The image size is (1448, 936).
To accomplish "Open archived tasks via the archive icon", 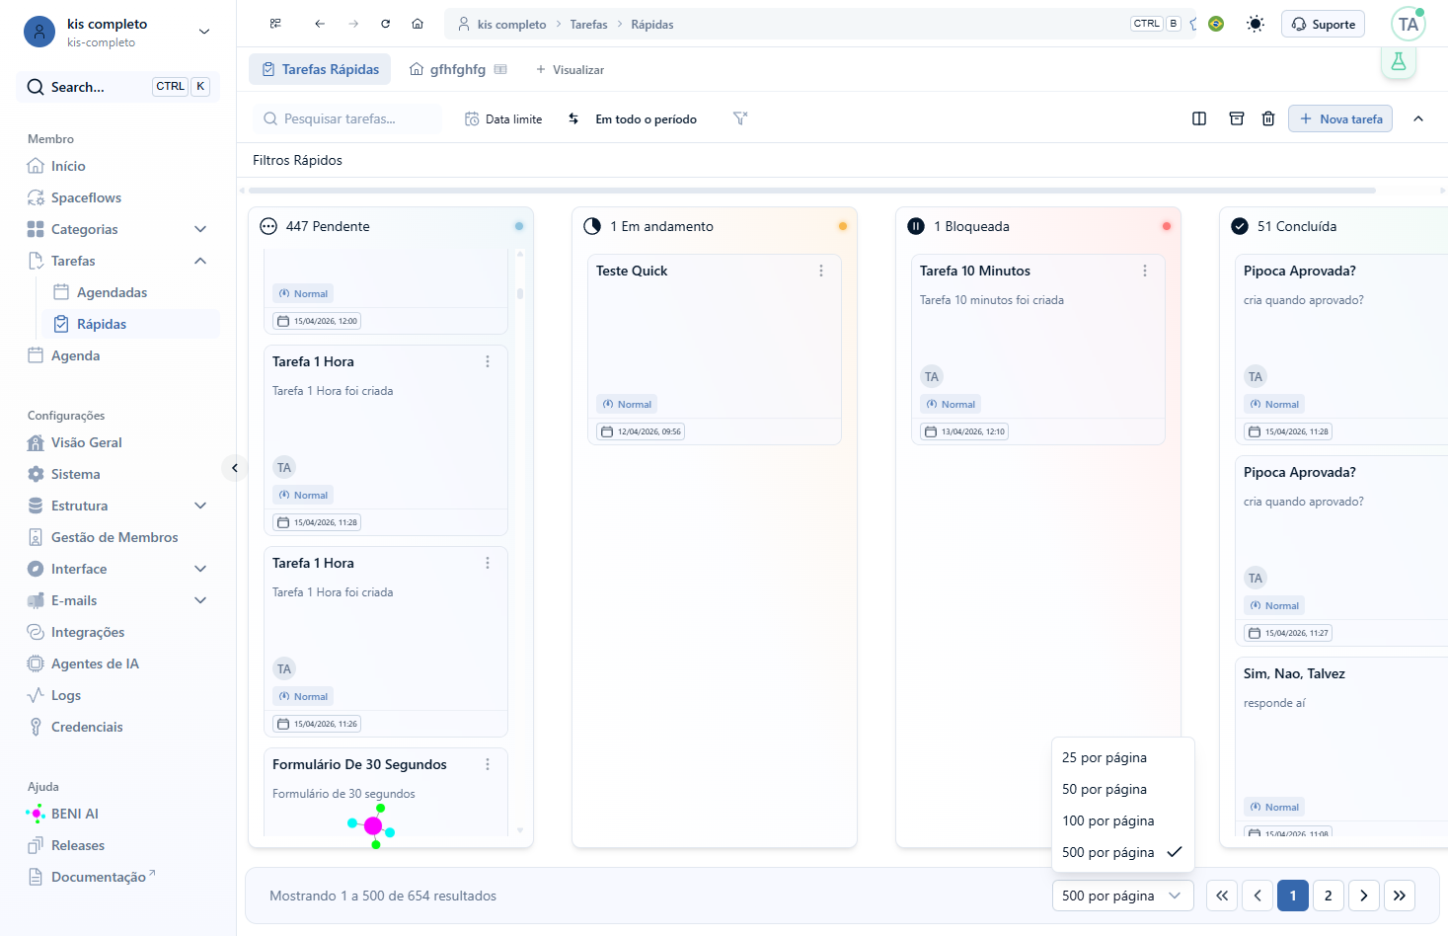I will point(1237,118).
